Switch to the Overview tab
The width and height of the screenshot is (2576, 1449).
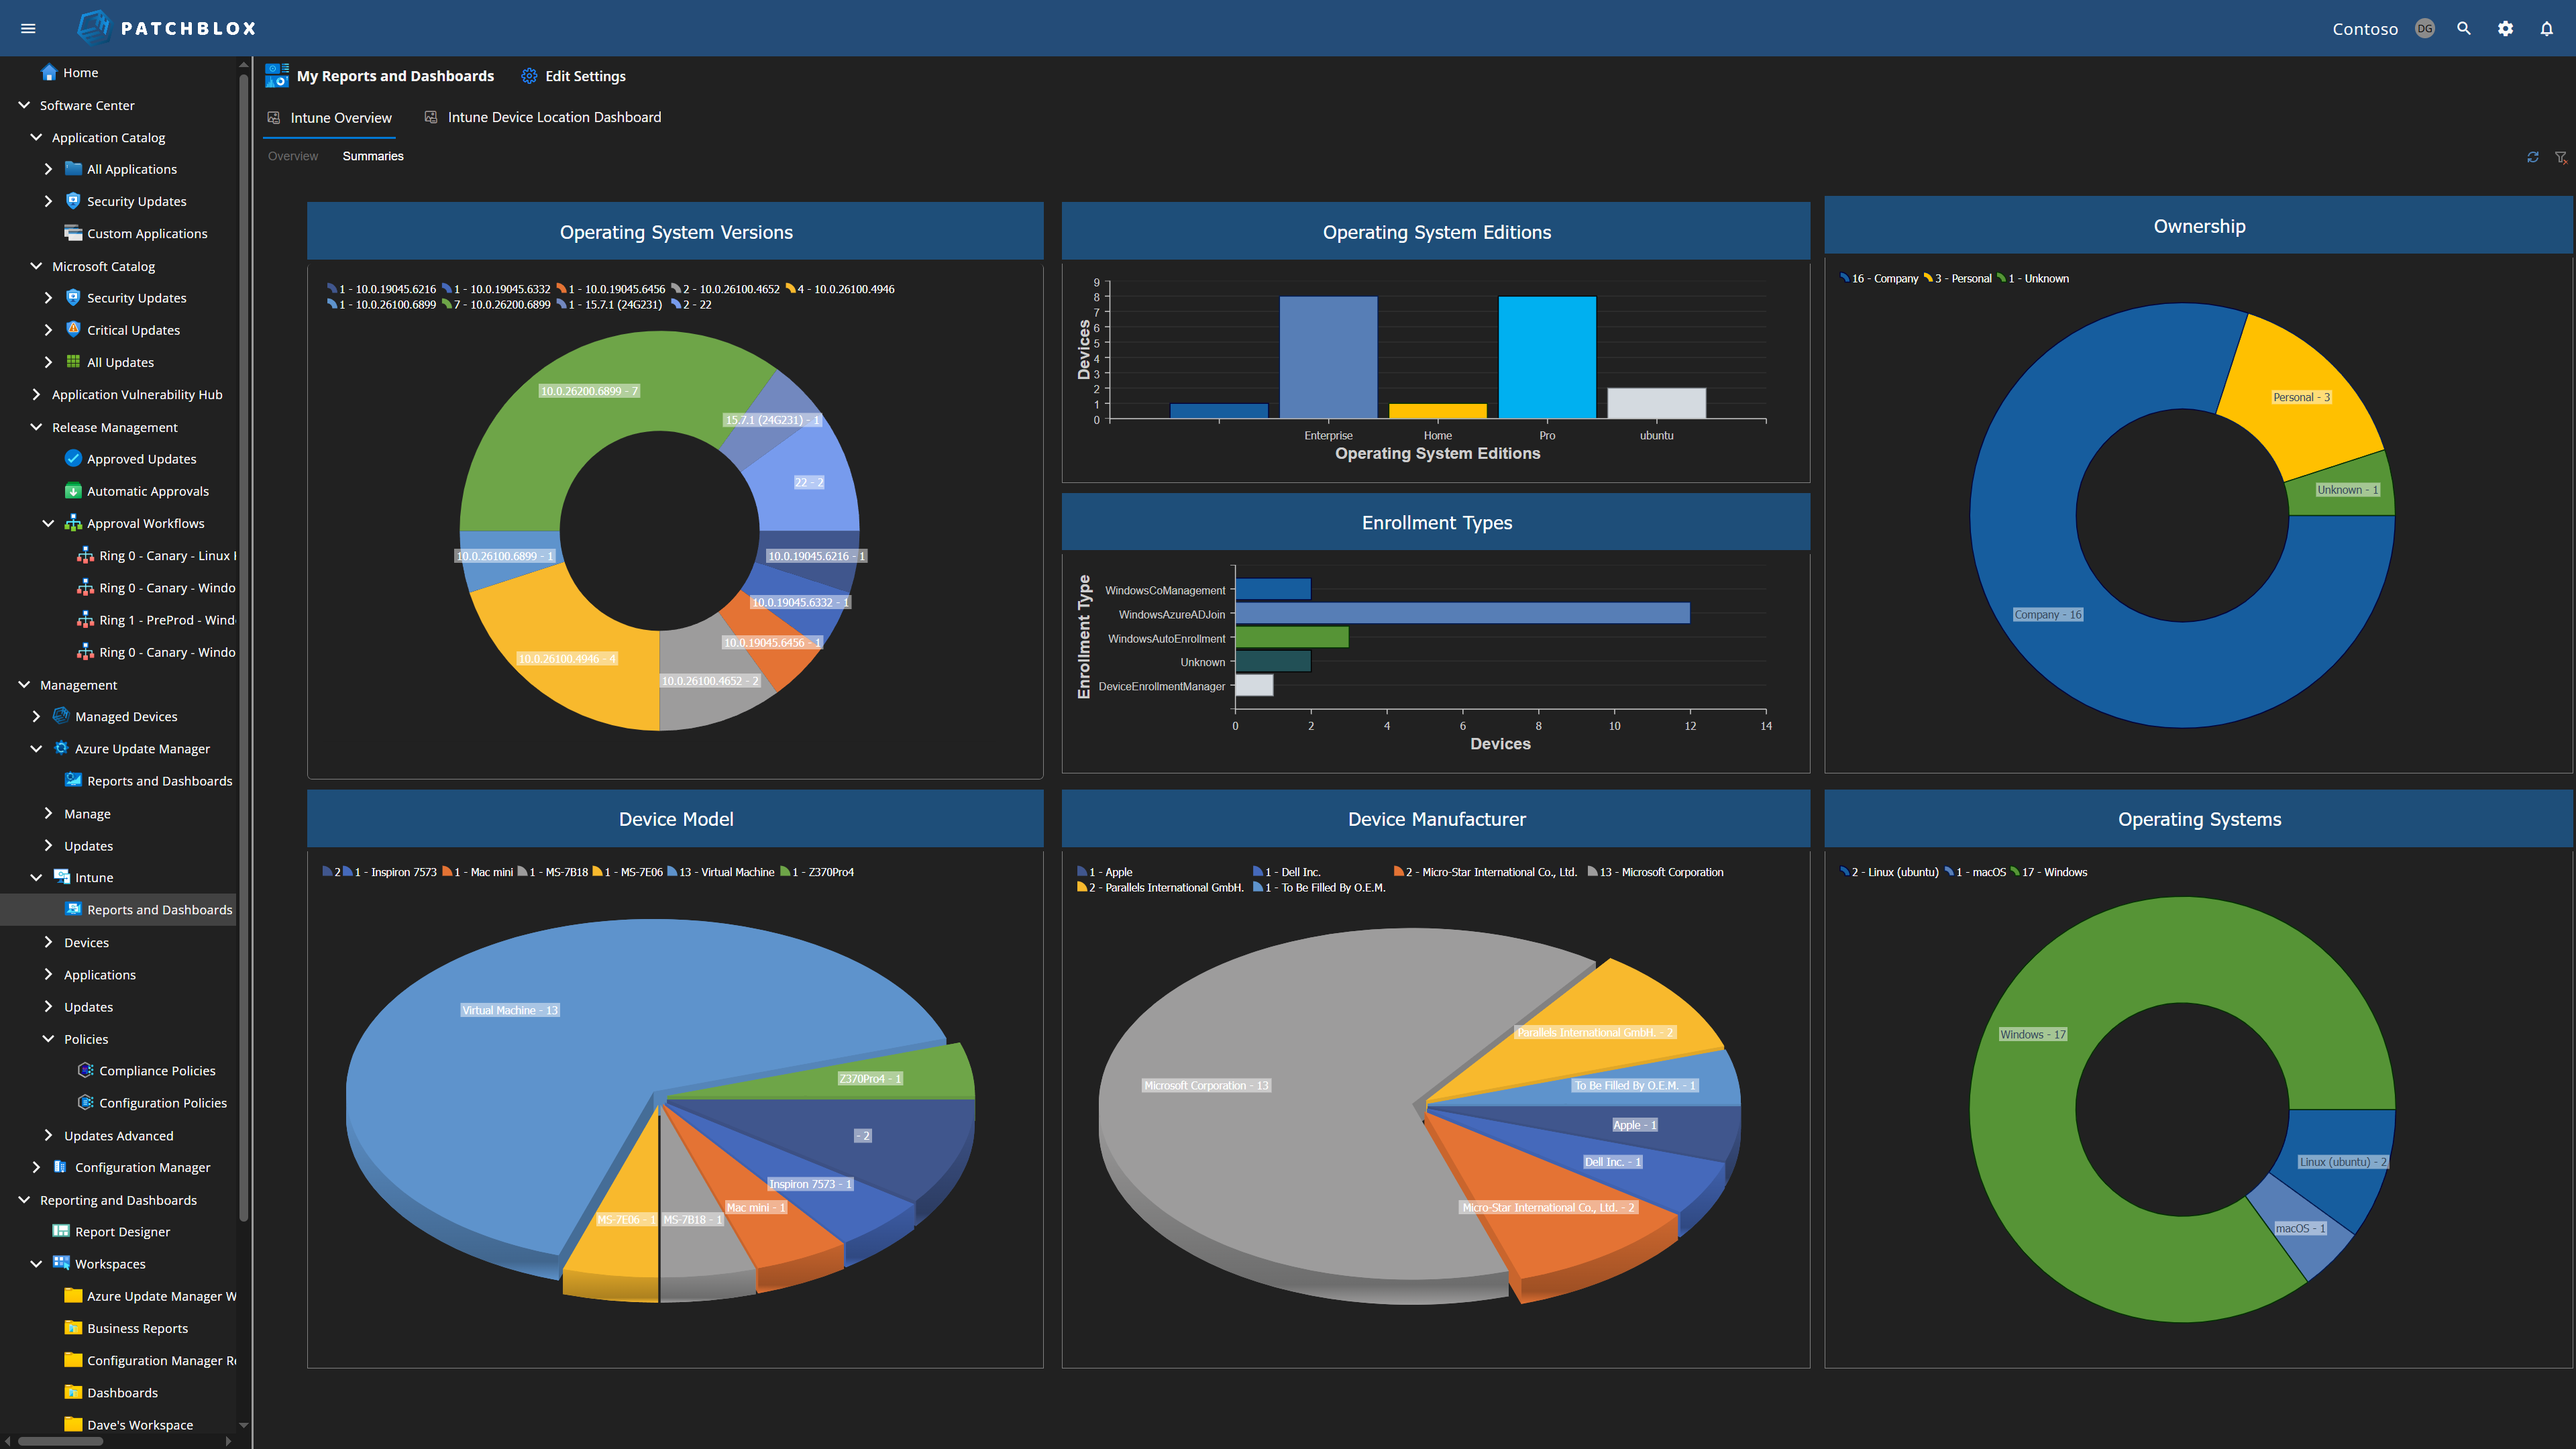pos(292,156)
